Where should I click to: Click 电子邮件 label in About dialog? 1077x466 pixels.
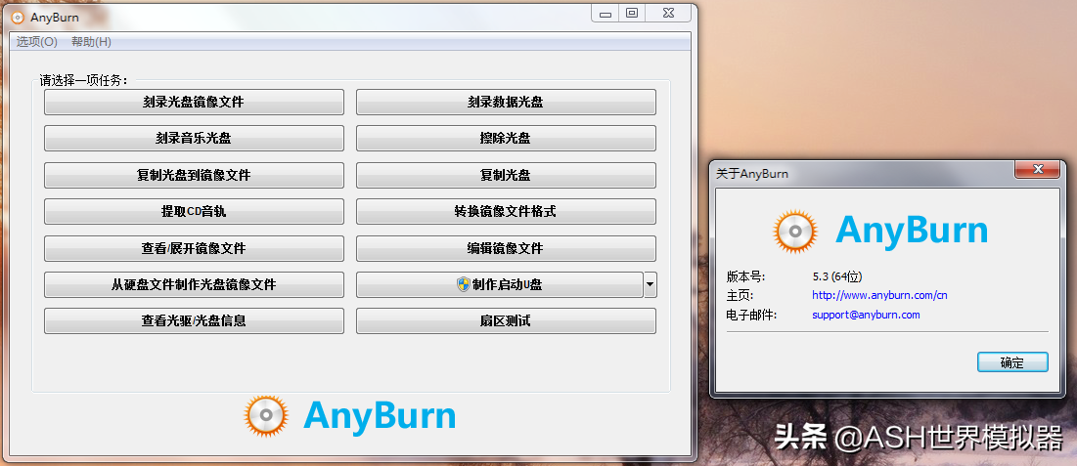(x=751, y=315)
